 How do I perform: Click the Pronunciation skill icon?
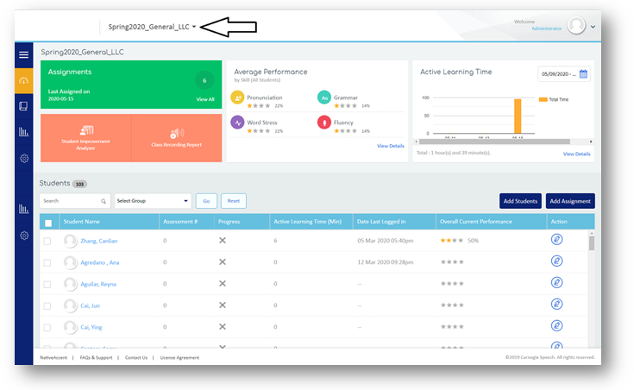click(237, 97)
